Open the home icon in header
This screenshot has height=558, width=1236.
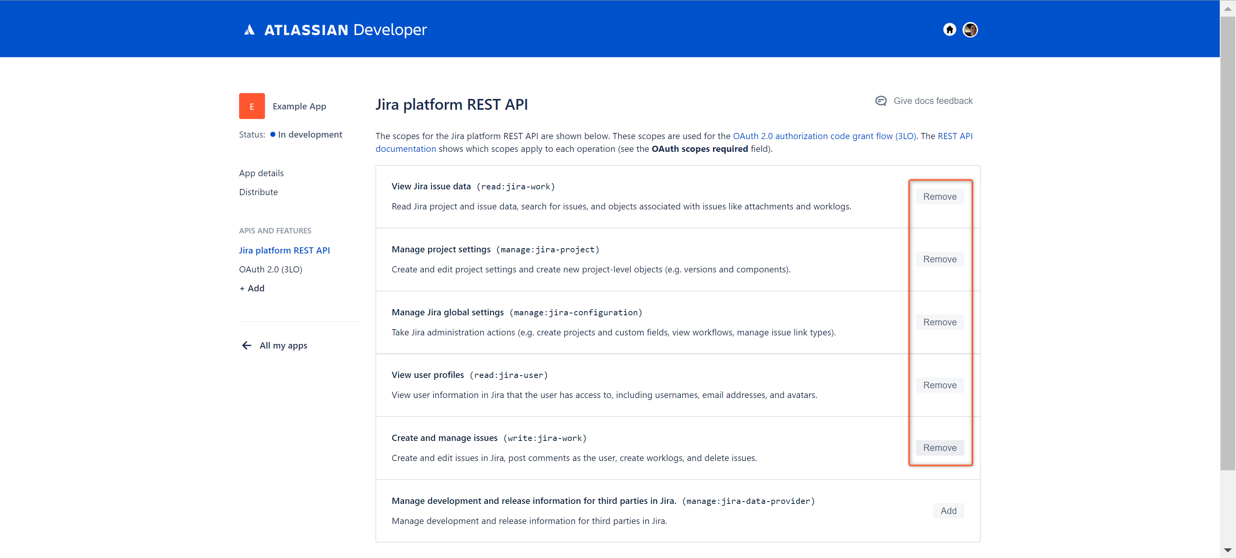tap(949, 30)
